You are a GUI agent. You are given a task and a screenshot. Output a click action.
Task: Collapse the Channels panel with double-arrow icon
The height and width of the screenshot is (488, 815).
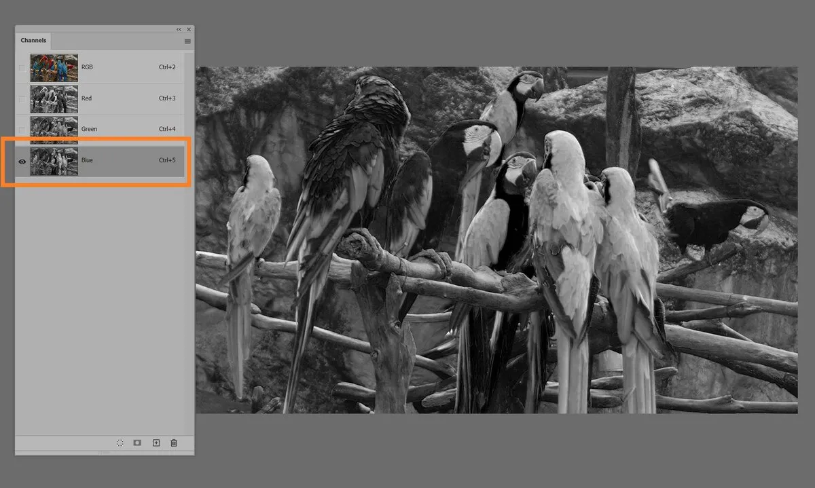pos(179,29)
